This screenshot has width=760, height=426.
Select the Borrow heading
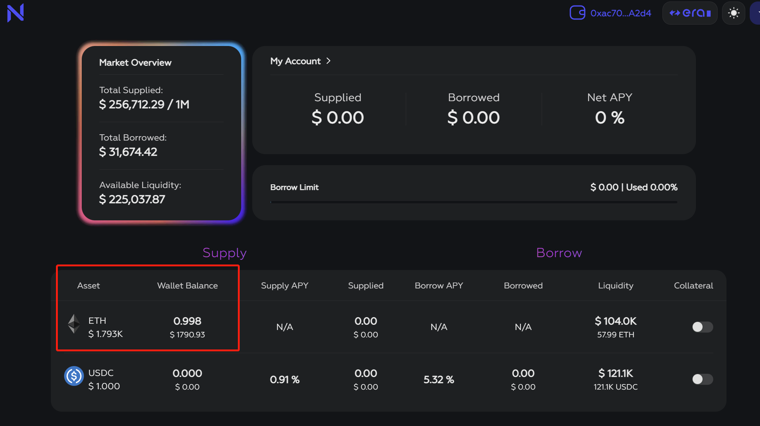[559, 253]
